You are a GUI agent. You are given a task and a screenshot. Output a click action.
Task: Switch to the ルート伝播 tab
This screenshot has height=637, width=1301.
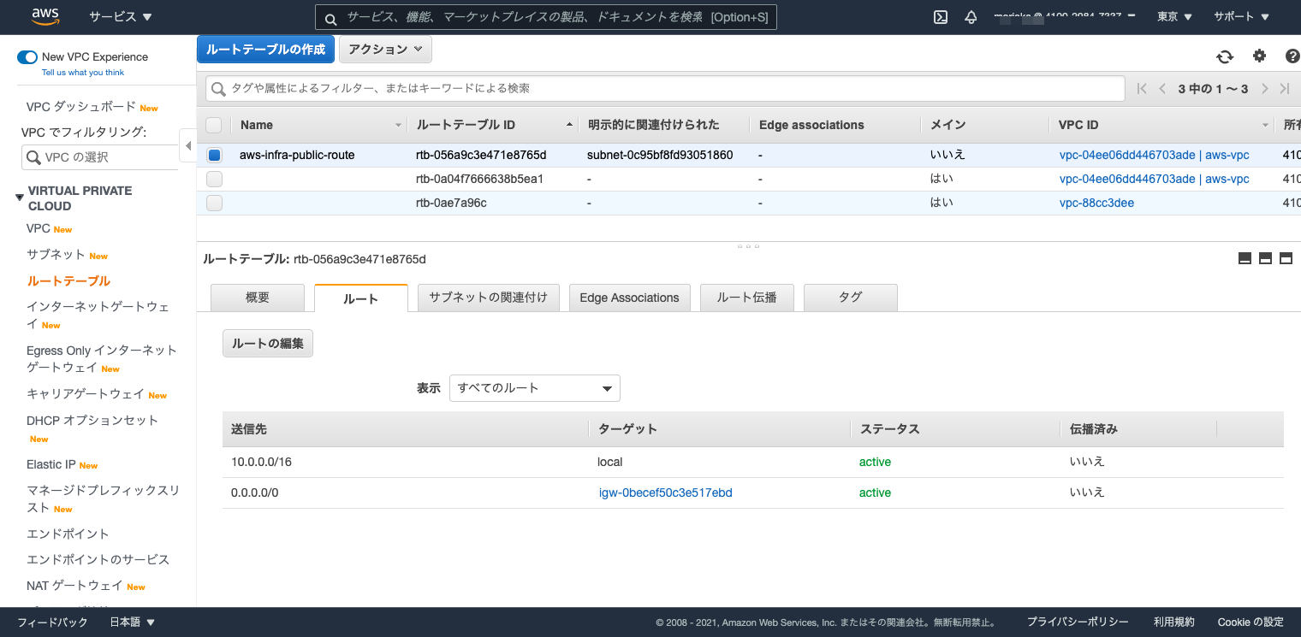(746, 298)
